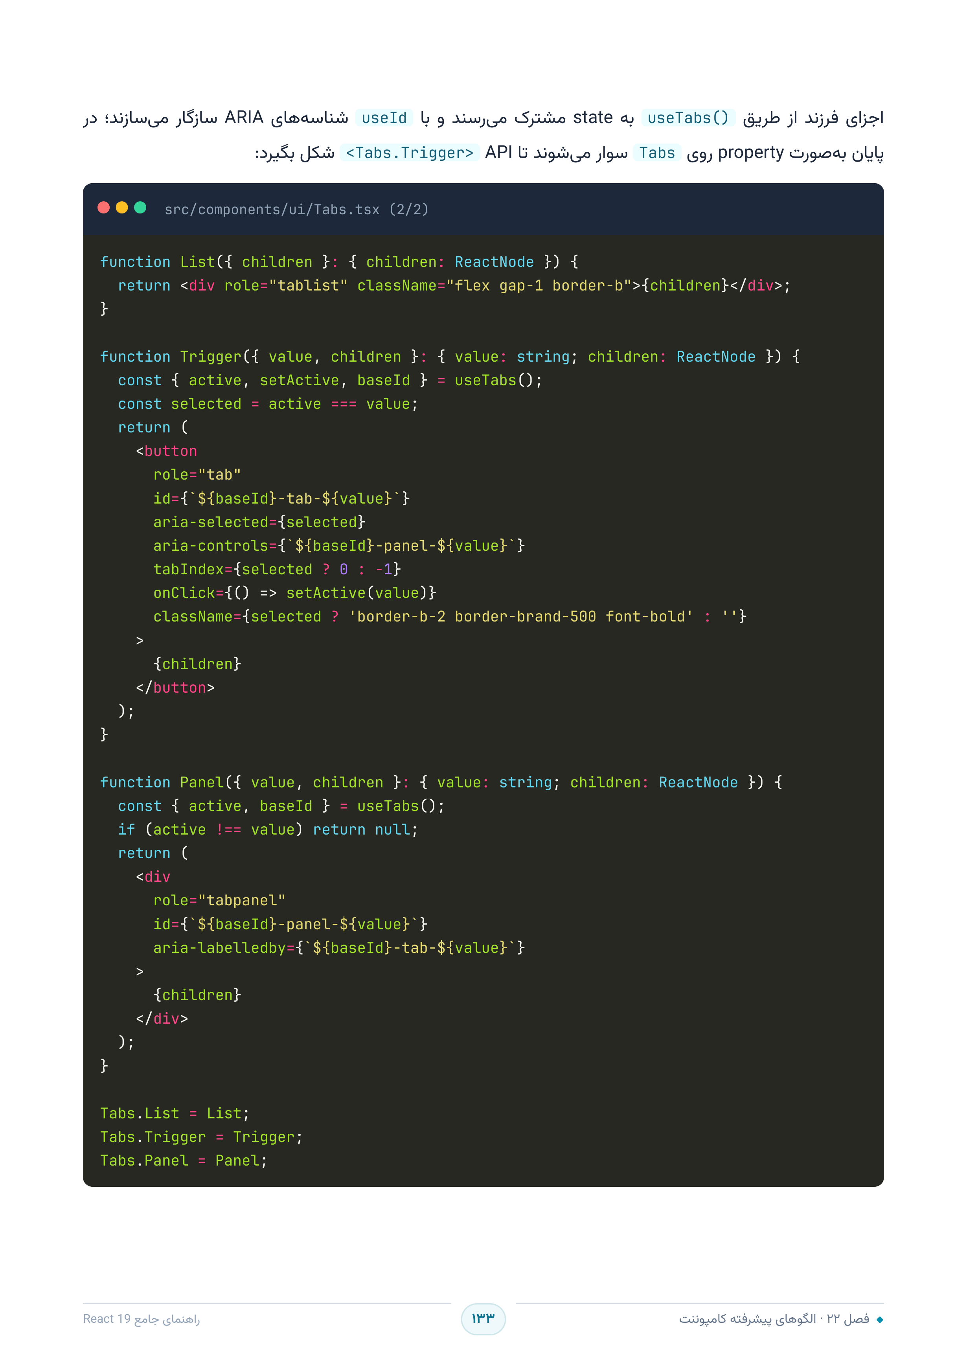Click the yellow dot in the code header
The height and width of the screenshot is (1368, 967).
coord(122,207)
